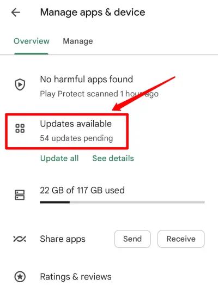The width and height of the screenshot is (218, 292).
Task: Click the Share apps crossed-arrows icon
Action: 20,239
